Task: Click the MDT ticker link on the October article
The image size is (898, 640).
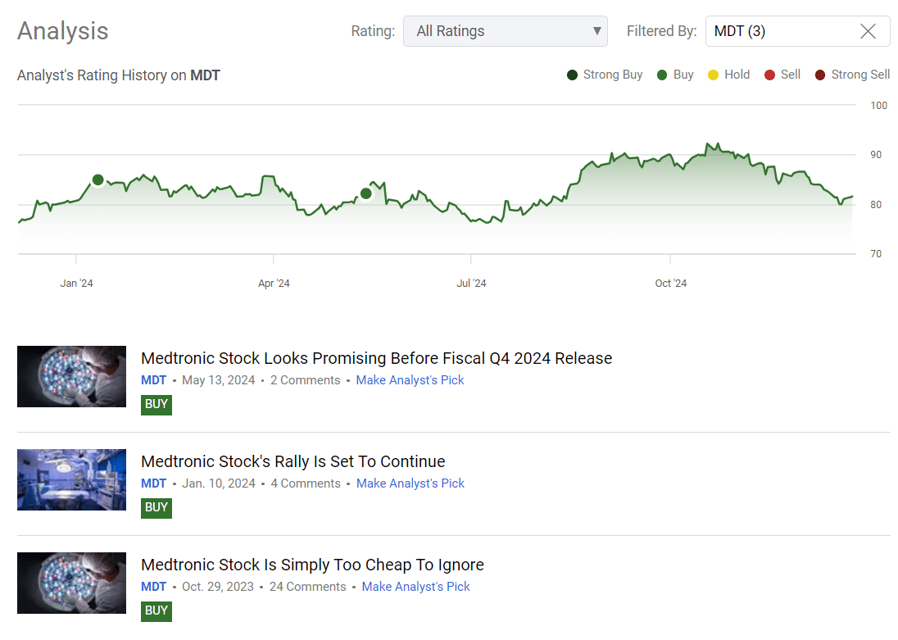Action: [153, 587]
